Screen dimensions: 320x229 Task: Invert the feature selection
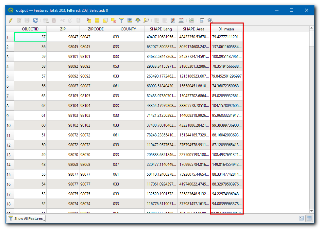[105, 20]
